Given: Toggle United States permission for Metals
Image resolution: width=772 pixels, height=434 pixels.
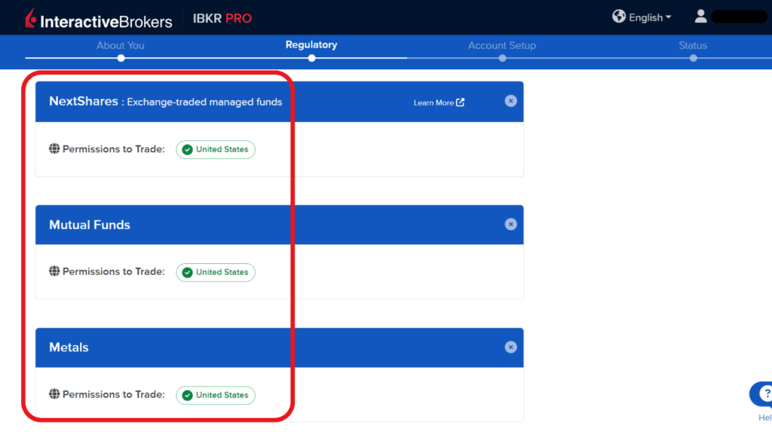Looking at the screenshot, I should click(216, 395).
